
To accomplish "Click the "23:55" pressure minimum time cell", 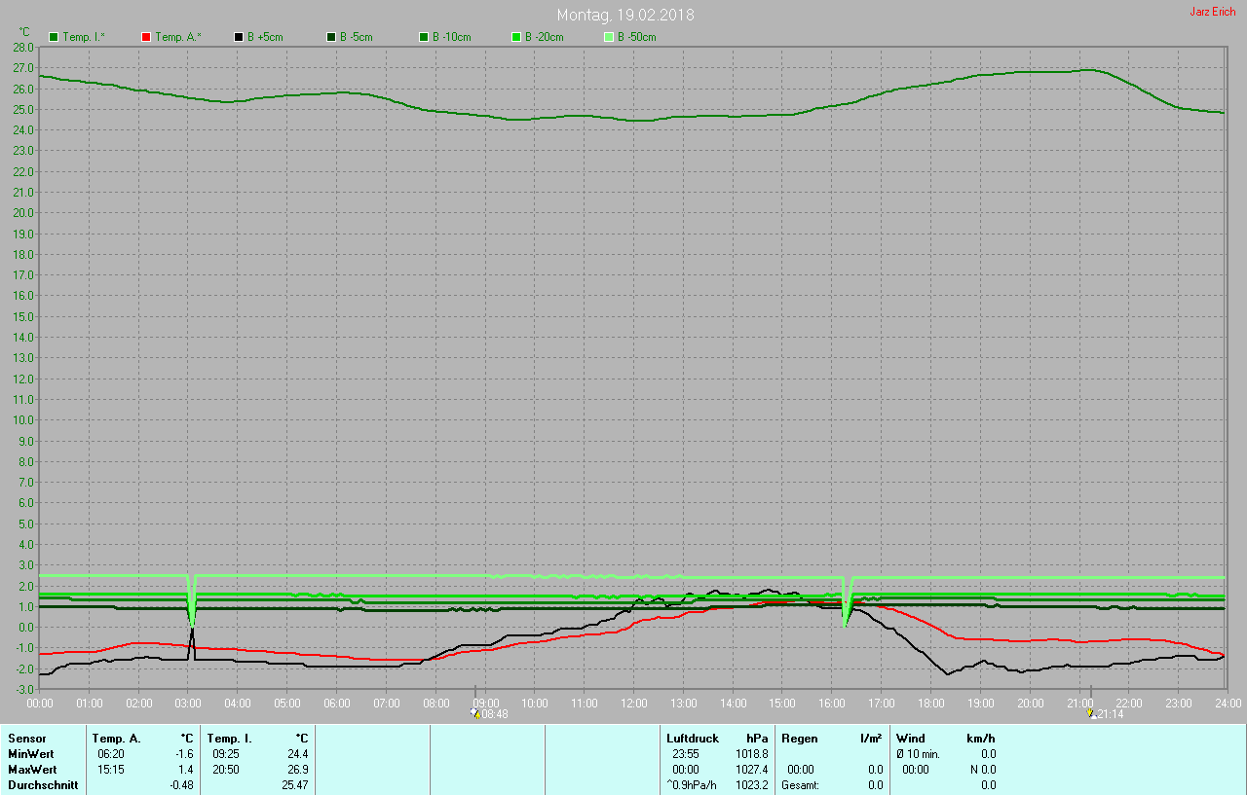I will [686, 754].
